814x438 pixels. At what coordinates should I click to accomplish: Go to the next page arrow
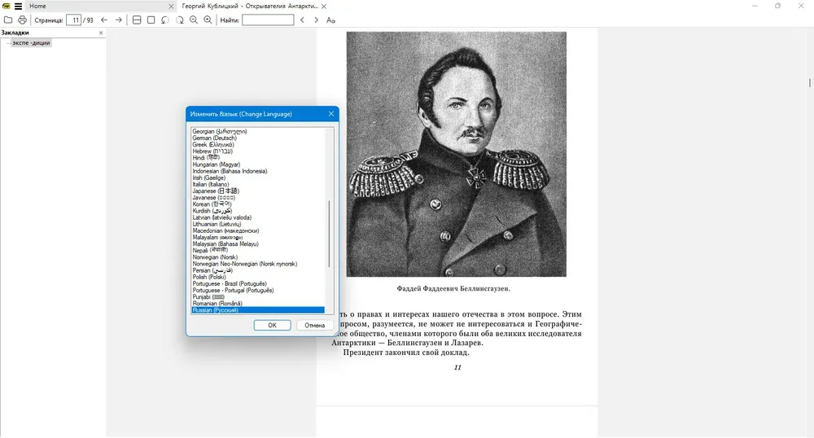[118, 20]
